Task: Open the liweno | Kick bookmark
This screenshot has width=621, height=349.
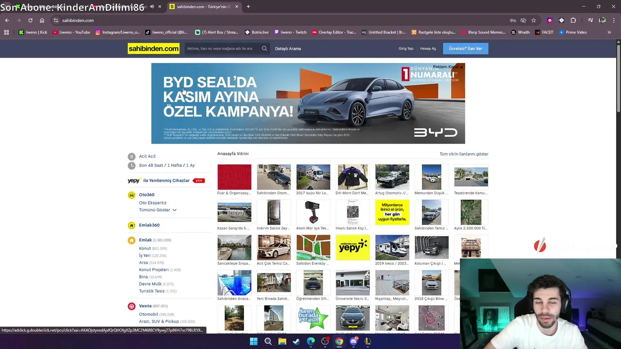Action: [x=33, y=32]
